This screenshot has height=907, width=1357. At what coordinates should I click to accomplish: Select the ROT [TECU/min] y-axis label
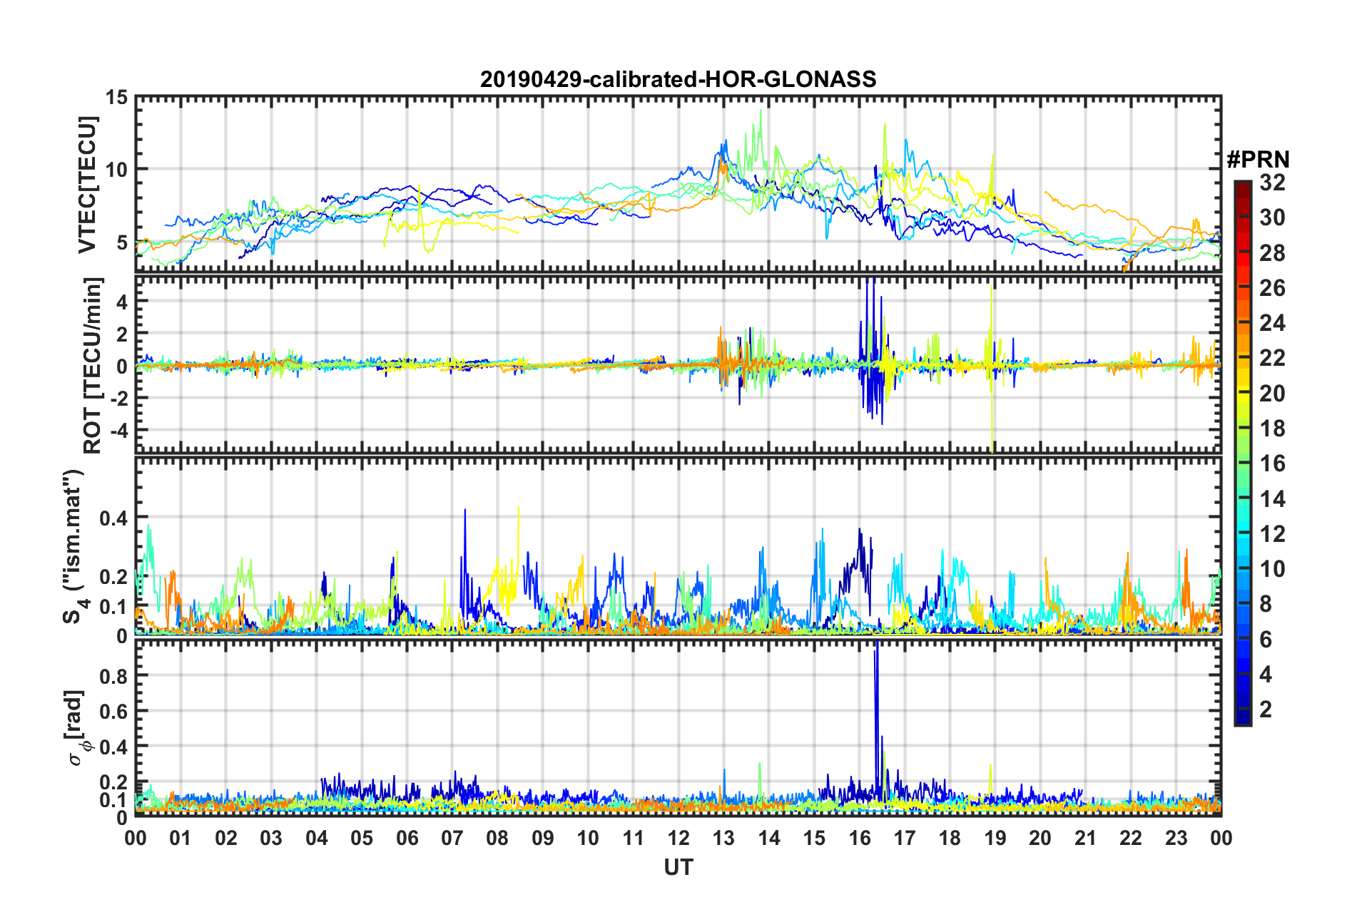(92, 366)
